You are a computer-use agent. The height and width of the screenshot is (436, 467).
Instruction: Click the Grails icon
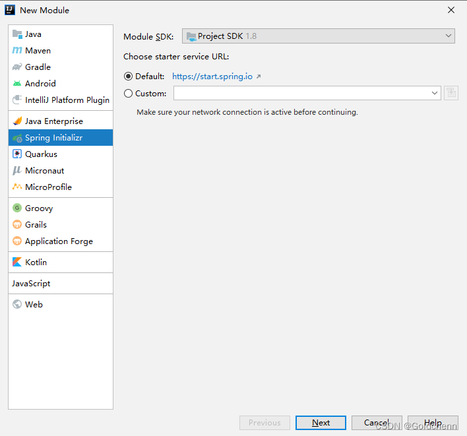tap(17, 224)
